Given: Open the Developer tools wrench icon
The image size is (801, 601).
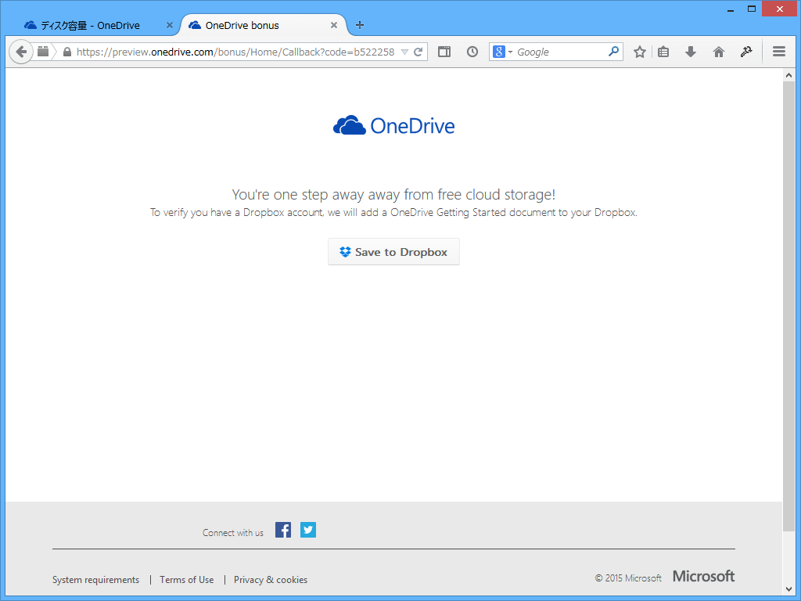Looking at the screenshot, I should pos(746,51).
